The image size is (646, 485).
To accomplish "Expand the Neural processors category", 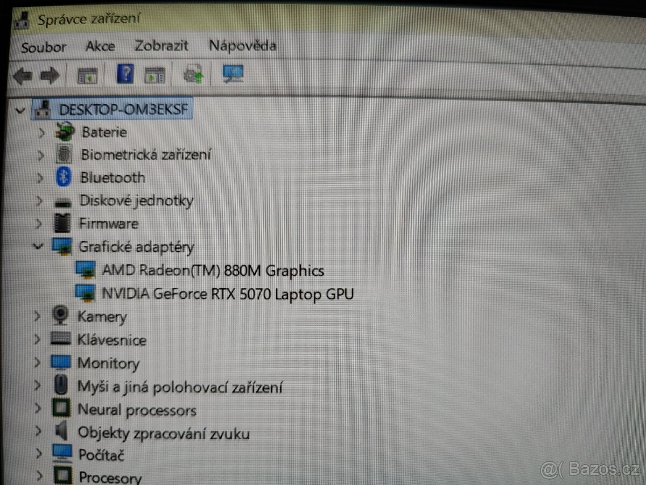I will (38, 409).
